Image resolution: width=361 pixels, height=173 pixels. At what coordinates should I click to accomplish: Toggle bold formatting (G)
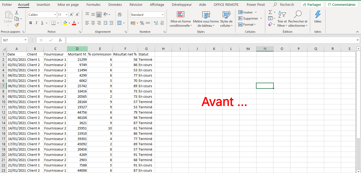(x=31, y=23)
